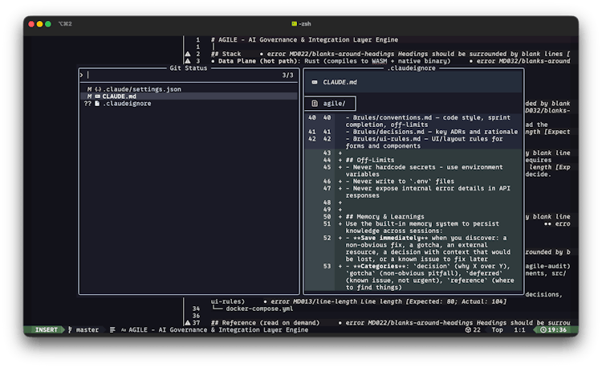
Task: Click the git branch icon before master
Action: (x=70, y=329)
